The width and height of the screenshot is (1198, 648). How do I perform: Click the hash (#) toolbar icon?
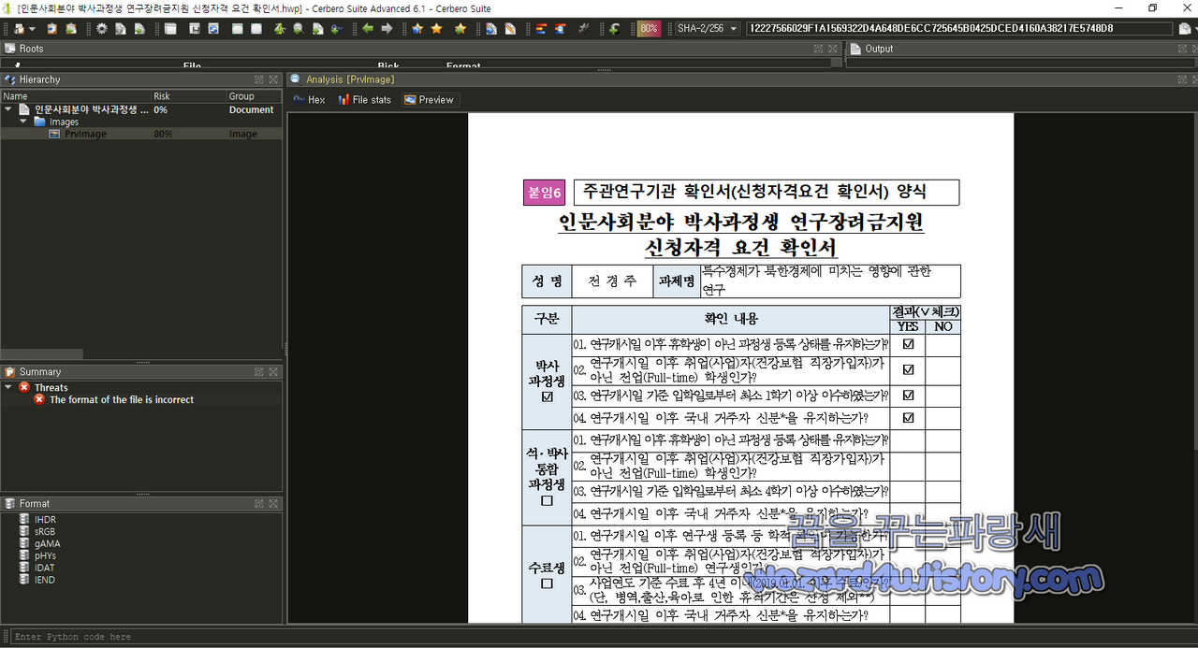coord(582,29)
